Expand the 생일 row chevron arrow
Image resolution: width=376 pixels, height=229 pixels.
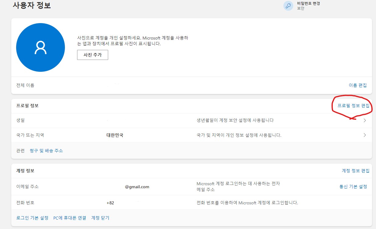pyautogui.click(x=365, y=120)
